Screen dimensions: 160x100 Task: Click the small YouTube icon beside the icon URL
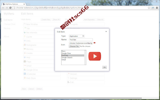(94, 43)
